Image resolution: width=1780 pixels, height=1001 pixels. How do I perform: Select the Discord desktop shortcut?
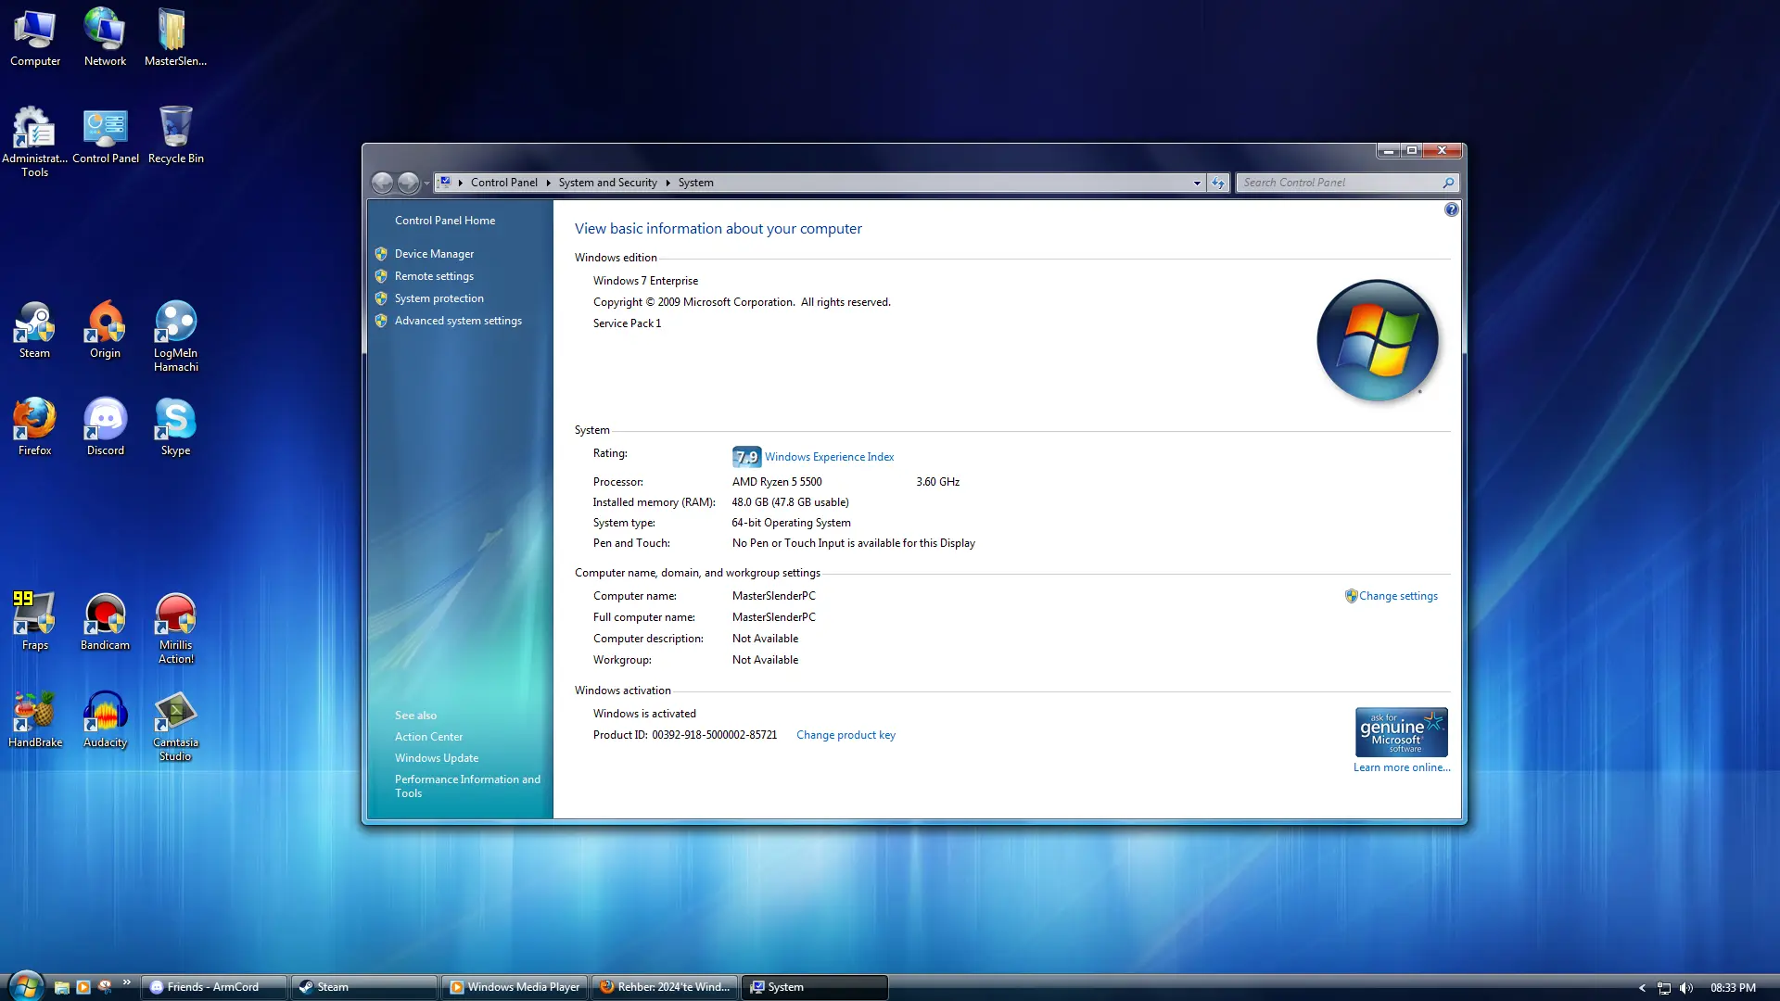click(105, 428)
